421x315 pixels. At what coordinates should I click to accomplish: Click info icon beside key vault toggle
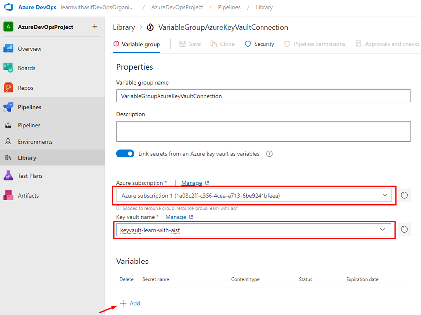269,154
